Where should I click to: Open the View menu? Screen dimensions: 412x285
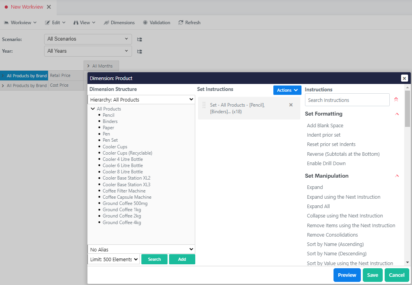coord(84,22)
